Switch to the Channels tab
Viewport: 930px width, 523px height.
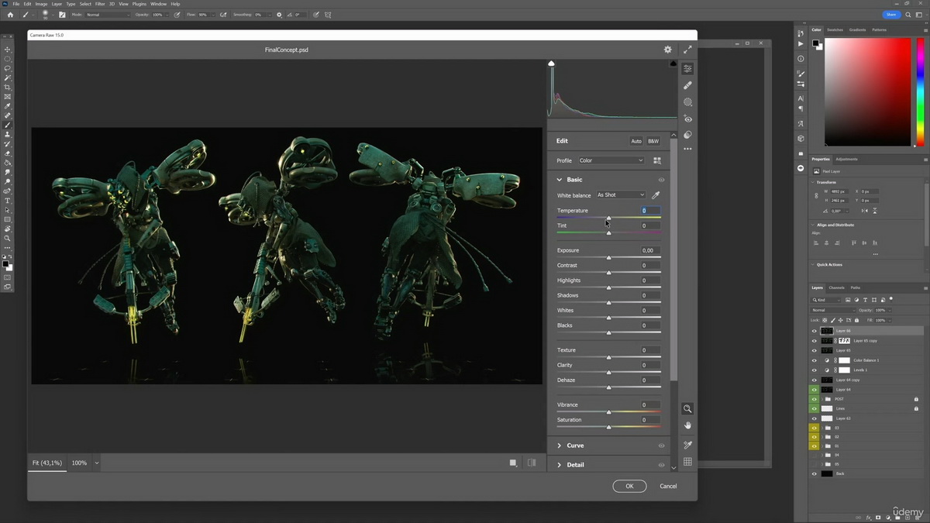tap(837, 287)
